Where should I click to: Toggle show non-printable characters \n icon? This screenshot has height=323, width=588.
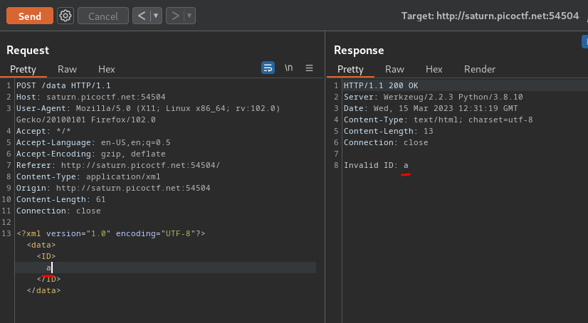click(x=288, y=68)
